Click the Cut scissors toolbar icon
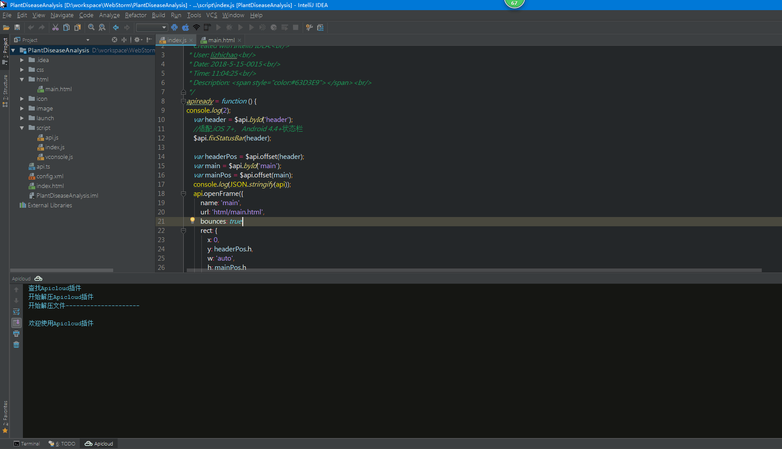Image resolution: width=782 pixels, height=449 pixels. [56, 27]
